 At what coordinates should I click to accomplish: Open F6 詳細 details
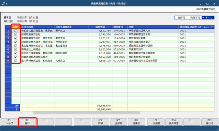tap(101, 122)
